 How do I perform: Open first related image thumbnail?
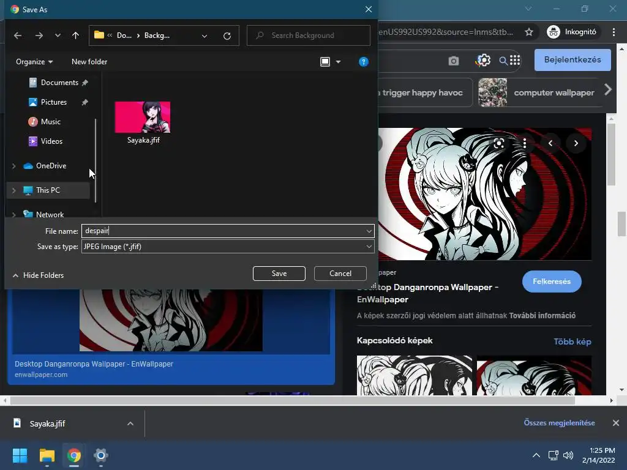(415, 375)
